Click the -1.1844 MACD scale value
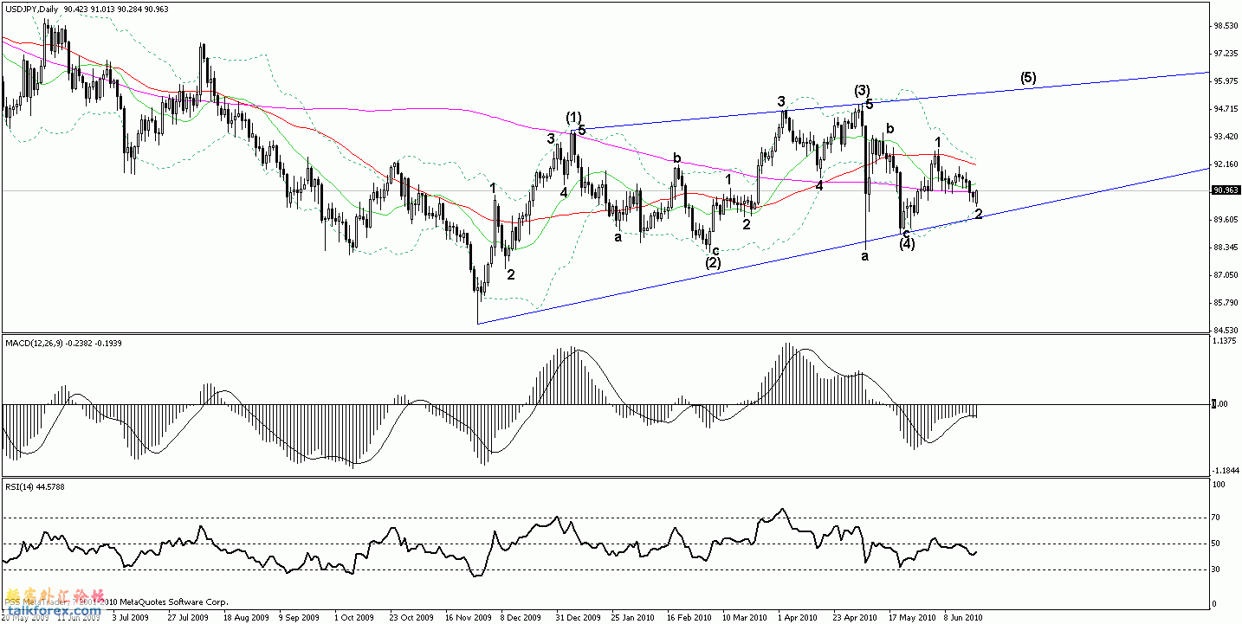This screenshot has height=624, width=1242. (x=1226, y=471)
